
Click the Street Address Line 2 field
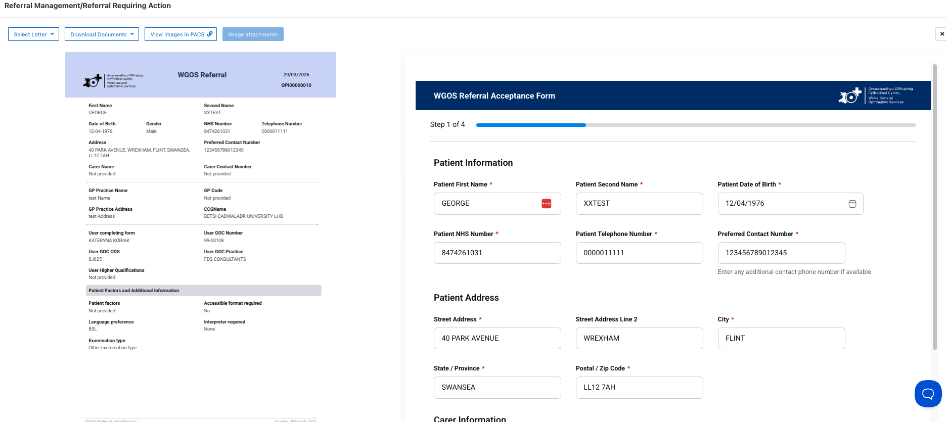(x=639, y=338)
